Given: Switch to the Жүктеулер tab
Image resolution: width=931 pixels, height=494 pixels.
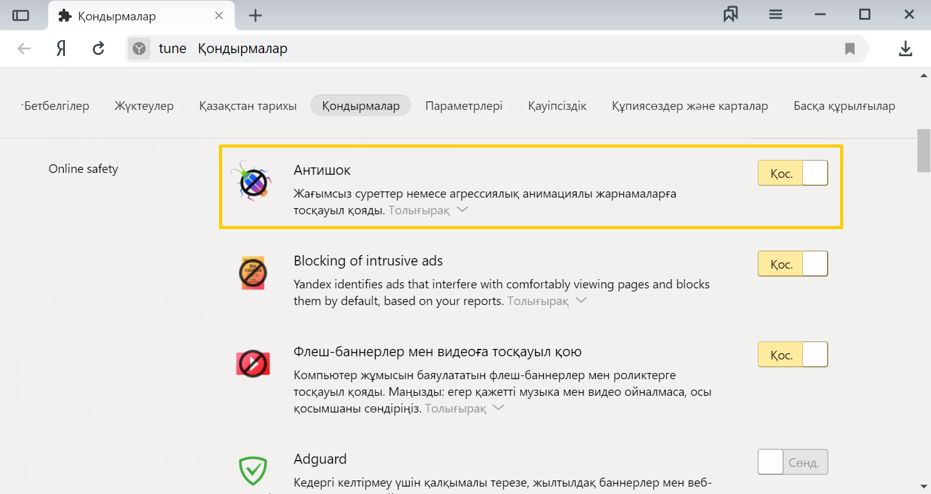Looking at the screenshot, I should (144, 106).
